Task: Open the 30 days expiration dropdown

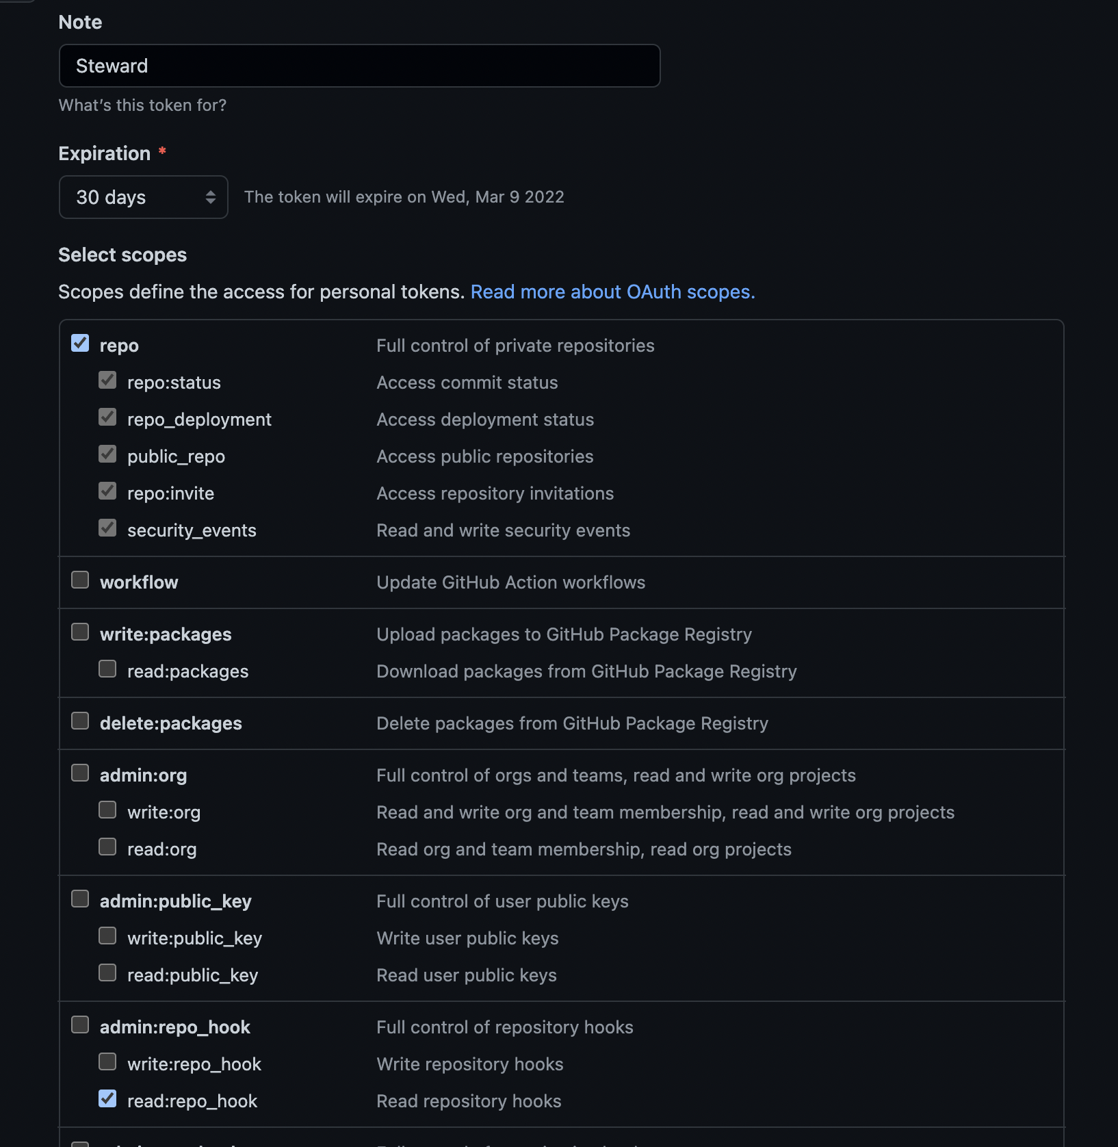Action: [x=144, y=197]
